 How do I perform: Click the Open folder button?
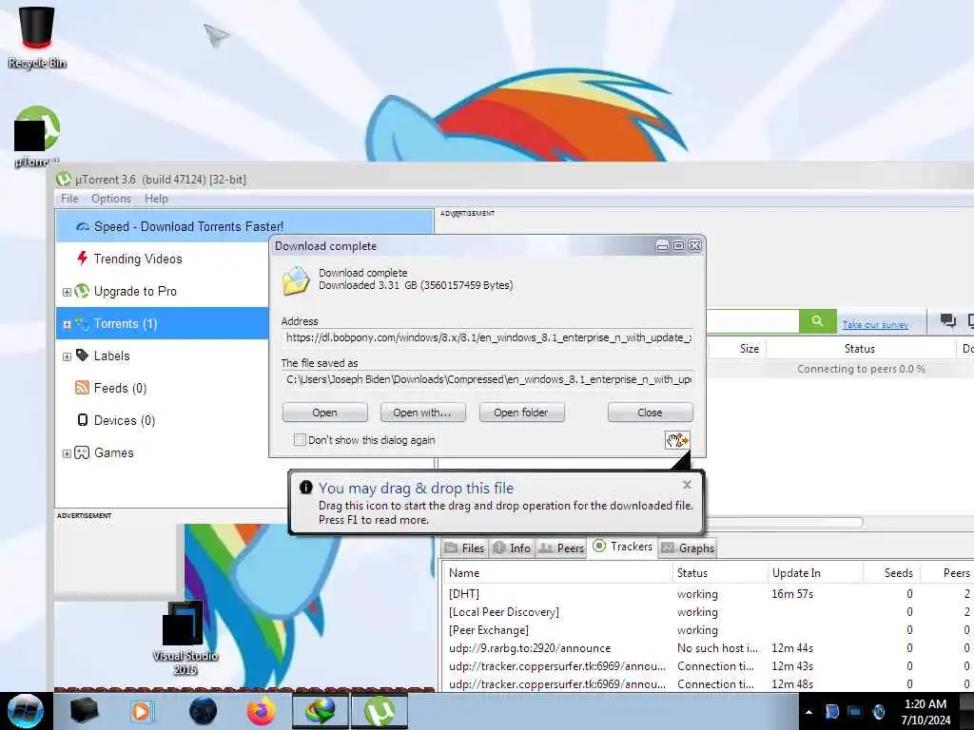[x=521, y=413]
